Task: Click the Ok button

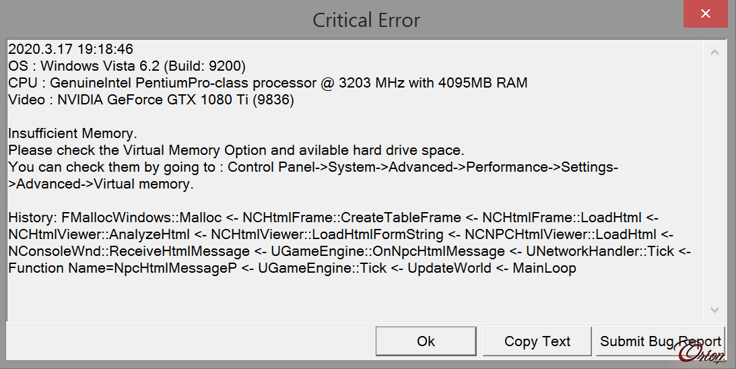Action: (x=426, y=341)
